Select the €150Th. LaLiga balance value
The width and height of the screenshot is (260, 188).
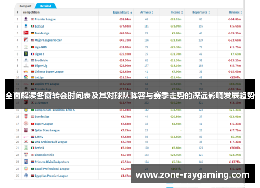(x=236, y=77)
